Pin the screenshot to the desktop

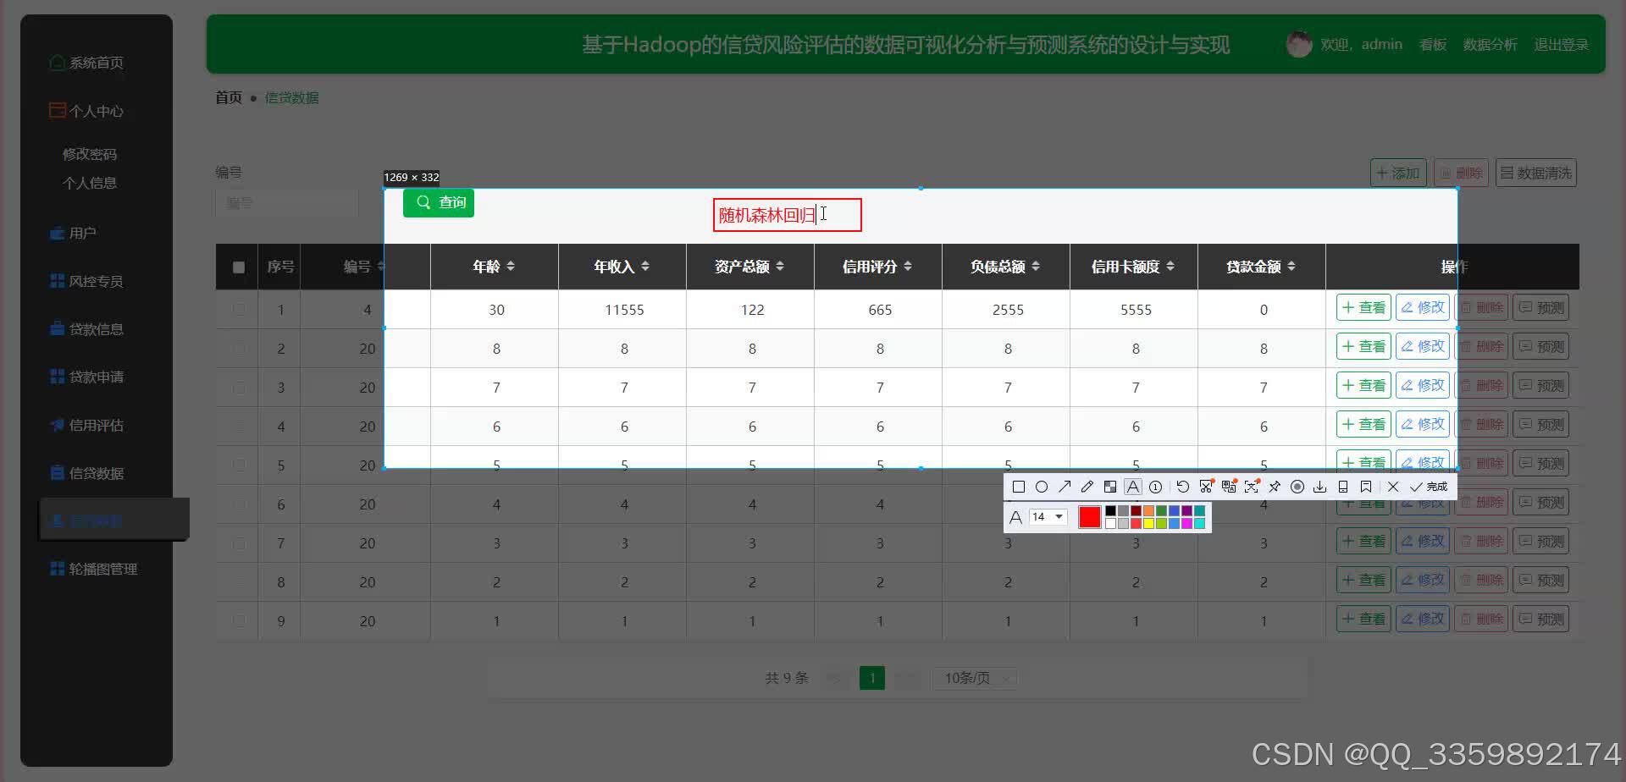tap(1275, 487)
